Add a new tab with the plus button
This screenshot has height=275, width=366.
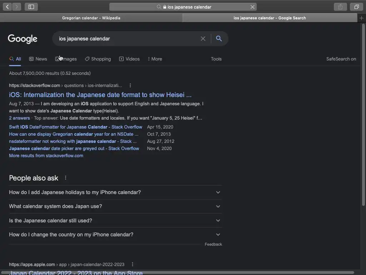click(x=362, y=18)
